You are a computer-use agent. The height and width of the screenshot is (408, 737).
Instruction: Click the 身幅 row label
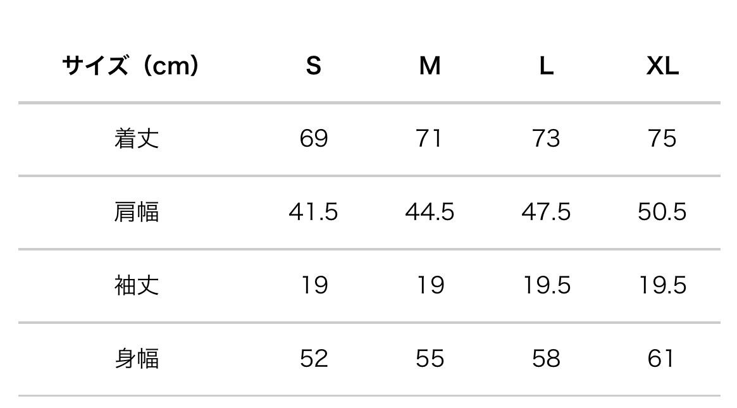pyautogui.click(x=136, y=359)
